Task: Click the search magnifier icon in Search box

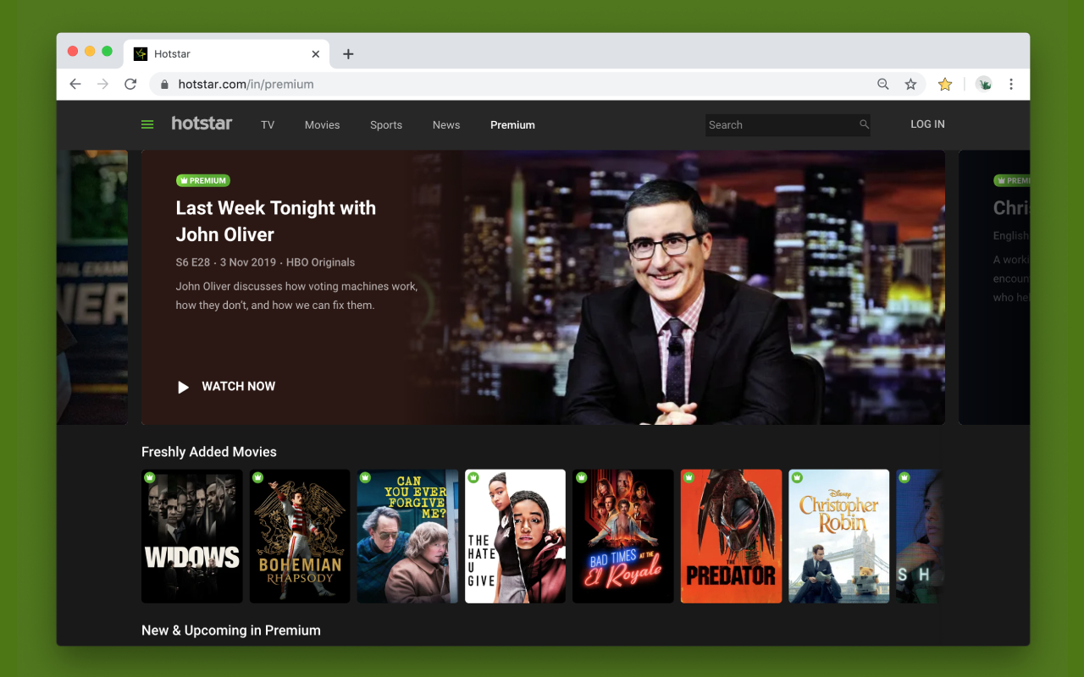Action: pos(864,124)
